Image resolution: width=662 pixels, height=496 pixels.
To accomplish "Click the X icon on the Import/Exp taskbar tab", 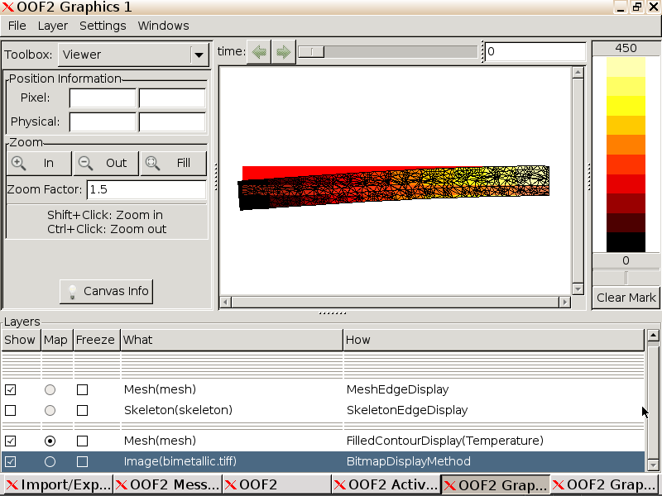I will (x=12, y=485).
